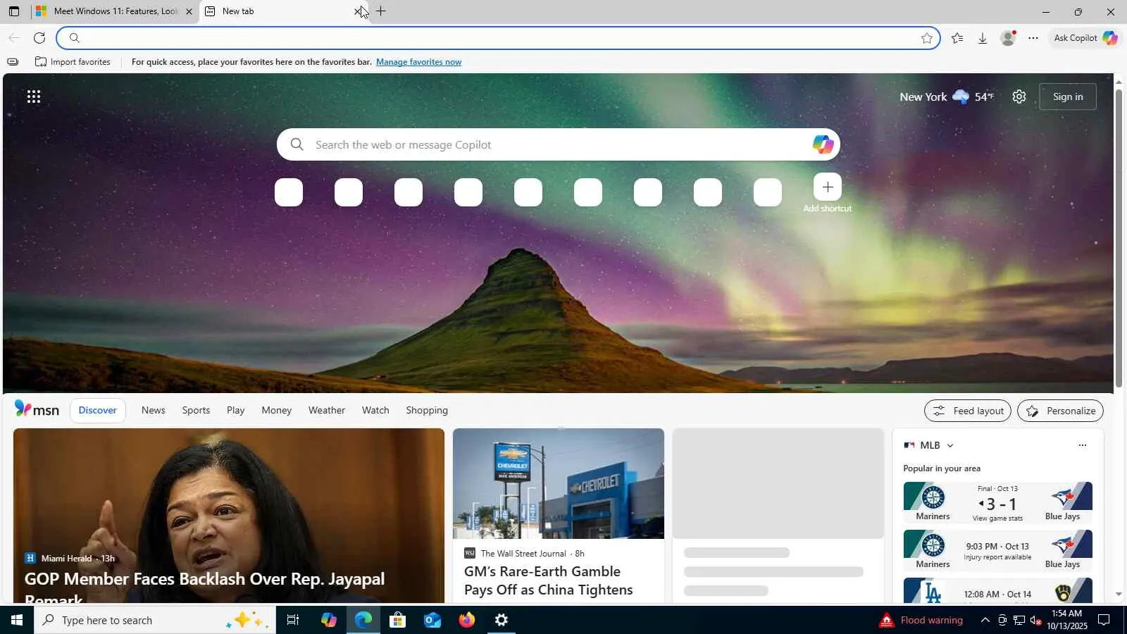This screenshot has width=1127, height=634.
Task: Go to the MSN logo home
Action: point(37,410)
